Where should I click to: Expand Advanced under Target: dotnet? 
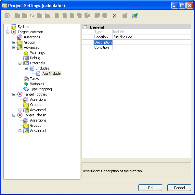coord(20,110)
